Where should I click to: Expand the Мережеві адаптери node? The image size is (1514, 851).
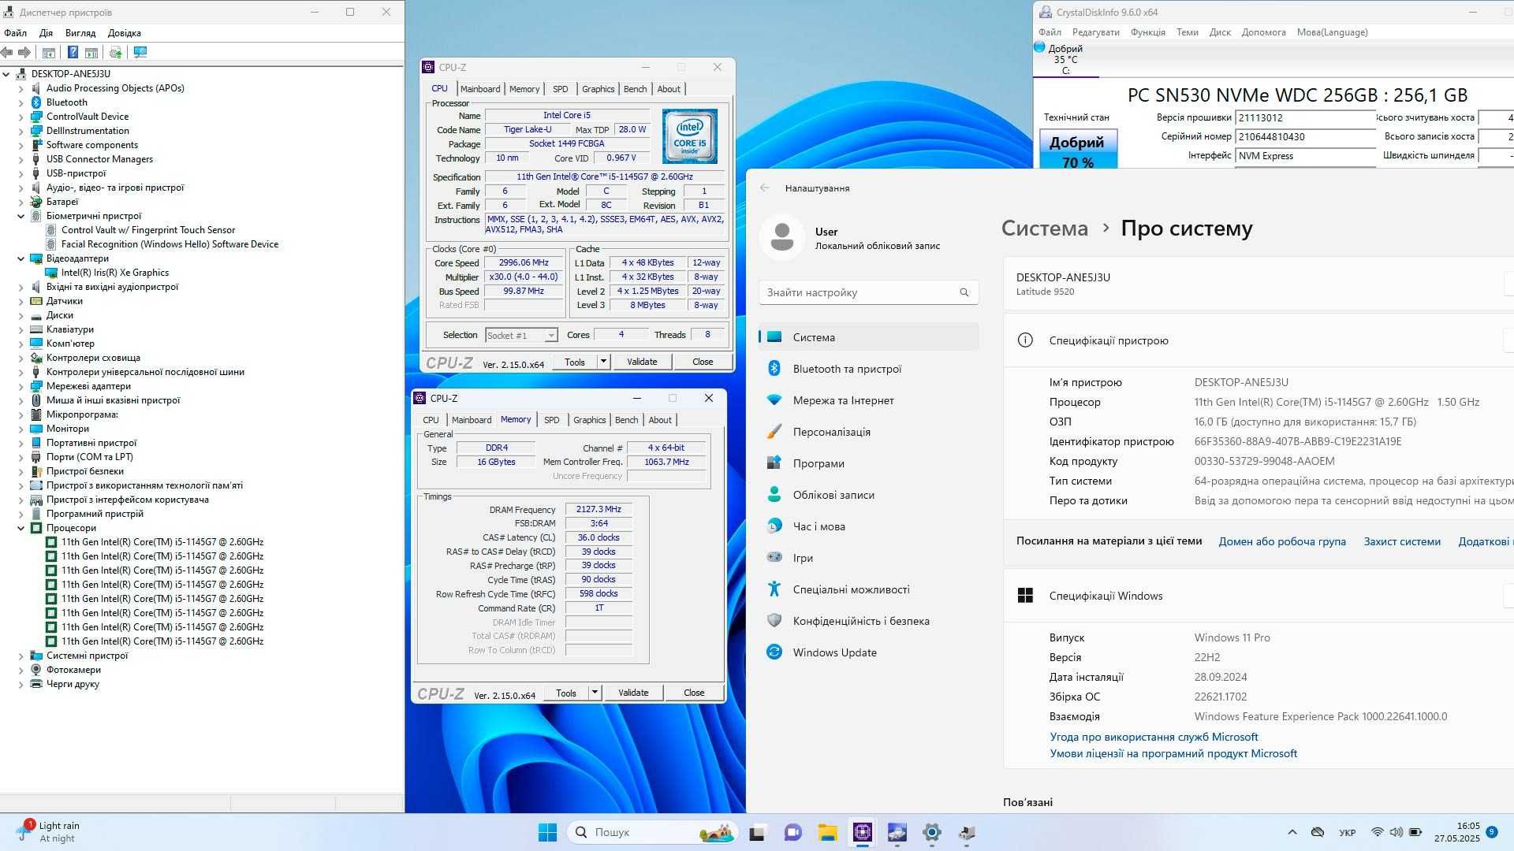click(x=21, y=386)
